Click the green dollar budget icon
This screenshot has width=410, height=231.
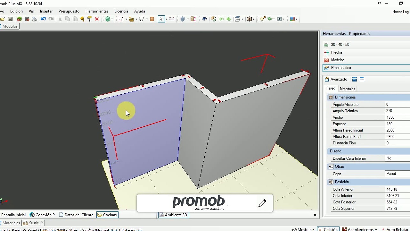pos(108,19)
